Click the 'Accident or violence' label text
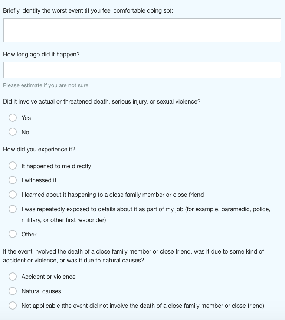Viewport: 285px width, 320px height. (47, 277)
